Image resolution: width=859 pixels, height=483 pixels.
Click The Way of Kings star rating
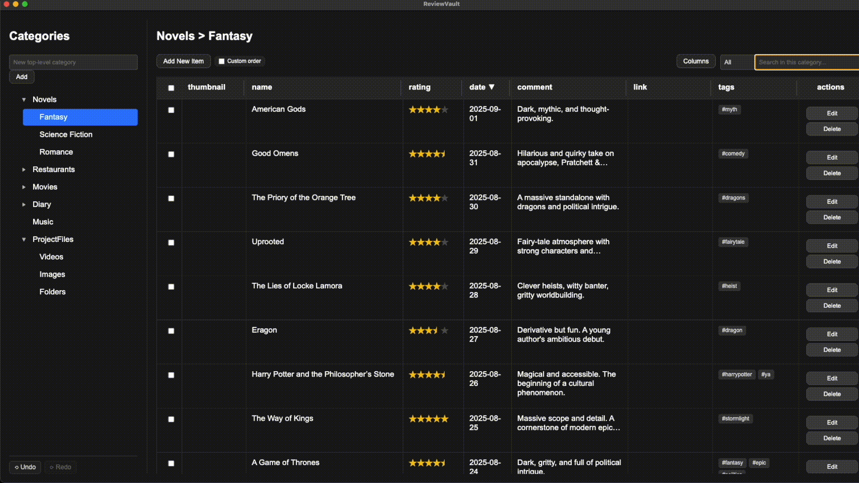[428, 419]
